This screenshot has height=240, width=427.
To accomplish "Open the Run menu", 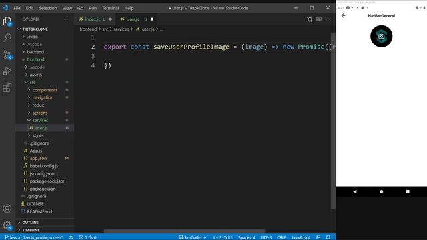I will [93, 8].
